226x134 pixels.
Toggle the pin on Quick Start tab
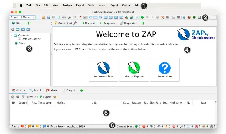(x=75, y=23)
